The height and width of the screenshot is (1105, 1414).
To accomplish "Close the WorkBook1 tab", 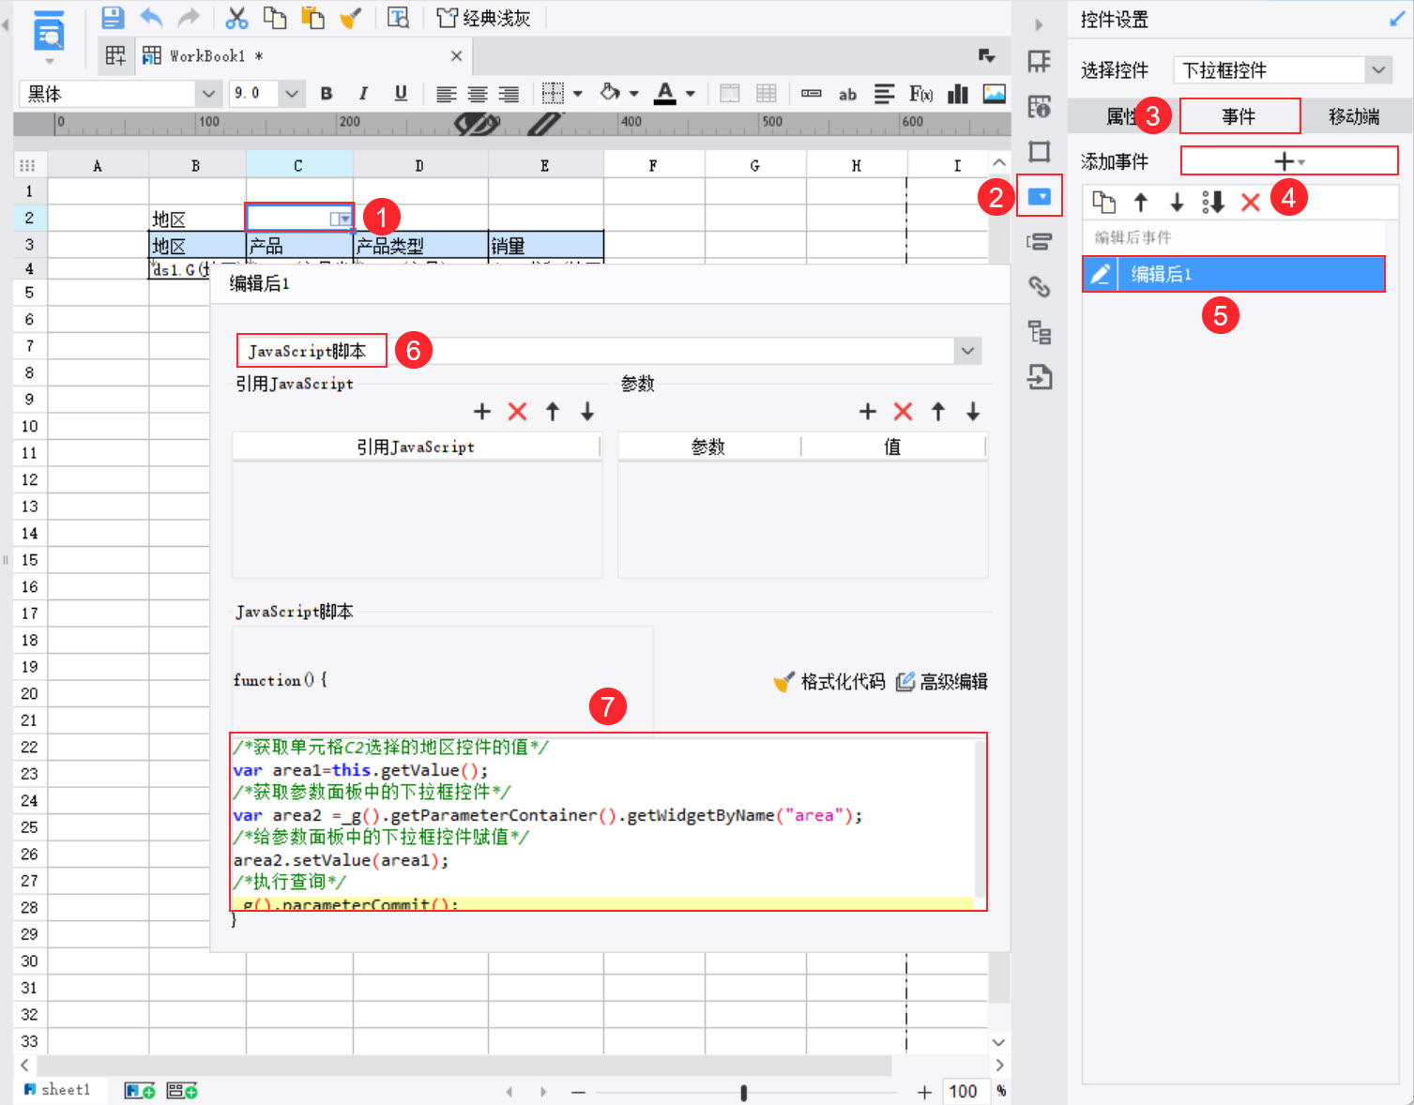I will click(456, 56).
